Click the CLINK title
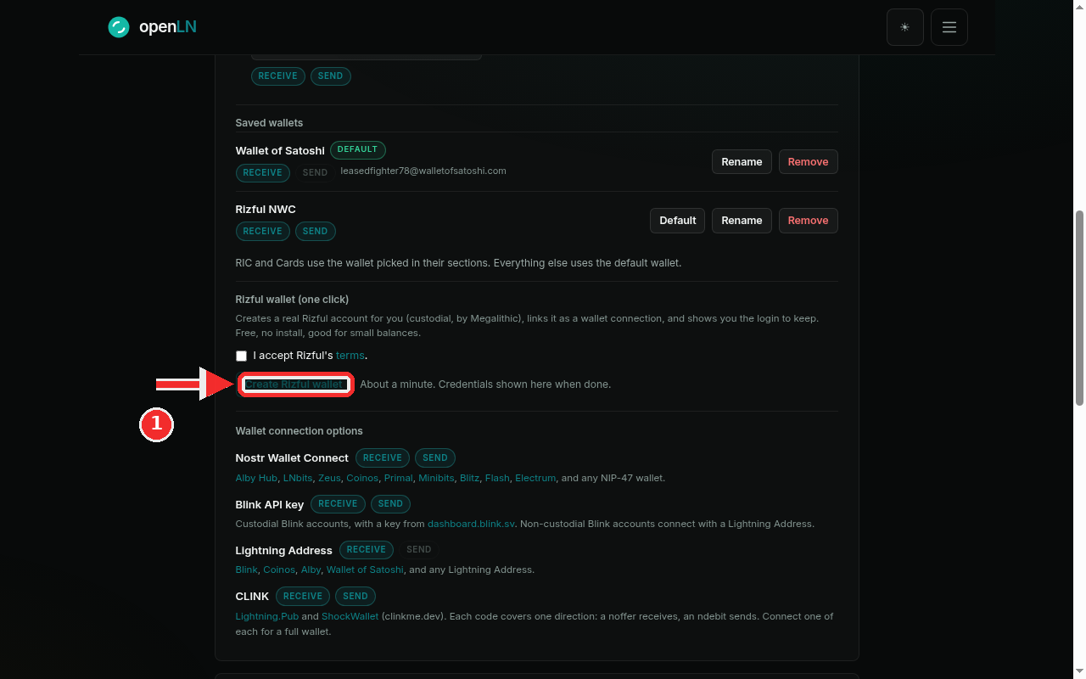This screenshot has width=1086, height=679. click(x=252, y=597)
